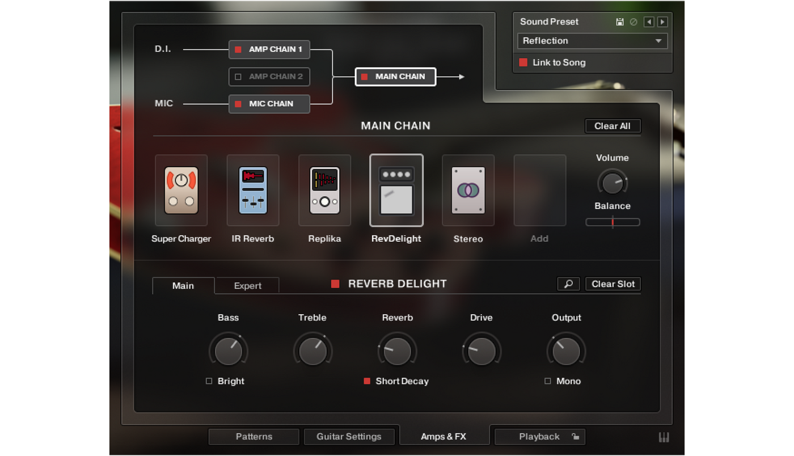
Task: Open the Reflection sound preset dropdown
Action: tap(592, 41)
